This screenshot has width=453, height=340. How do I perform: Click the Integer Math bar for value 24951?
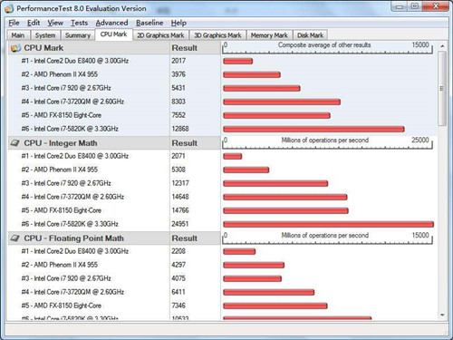[329, 224]
